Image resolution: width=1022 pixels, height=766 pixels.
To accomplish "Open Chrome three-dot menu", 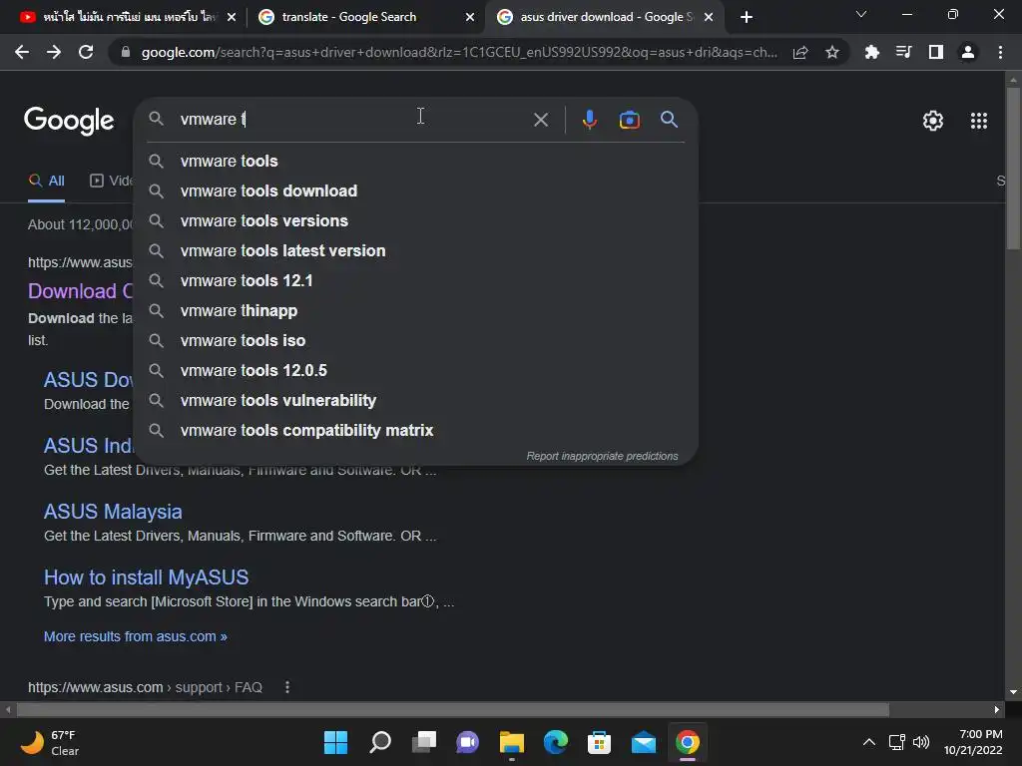I will coord(1000,52).
